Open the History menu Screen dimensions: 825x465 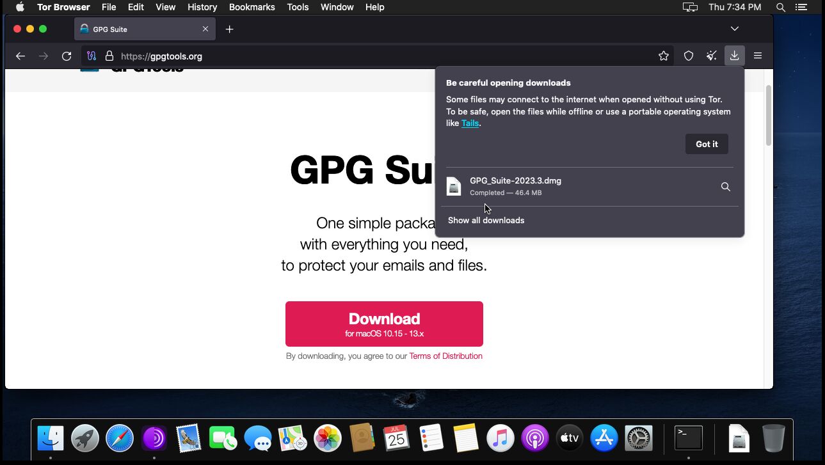click(x=202, y=7)
